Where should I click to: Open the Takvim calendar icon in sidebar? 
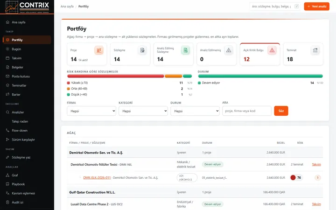click(7, 58)
